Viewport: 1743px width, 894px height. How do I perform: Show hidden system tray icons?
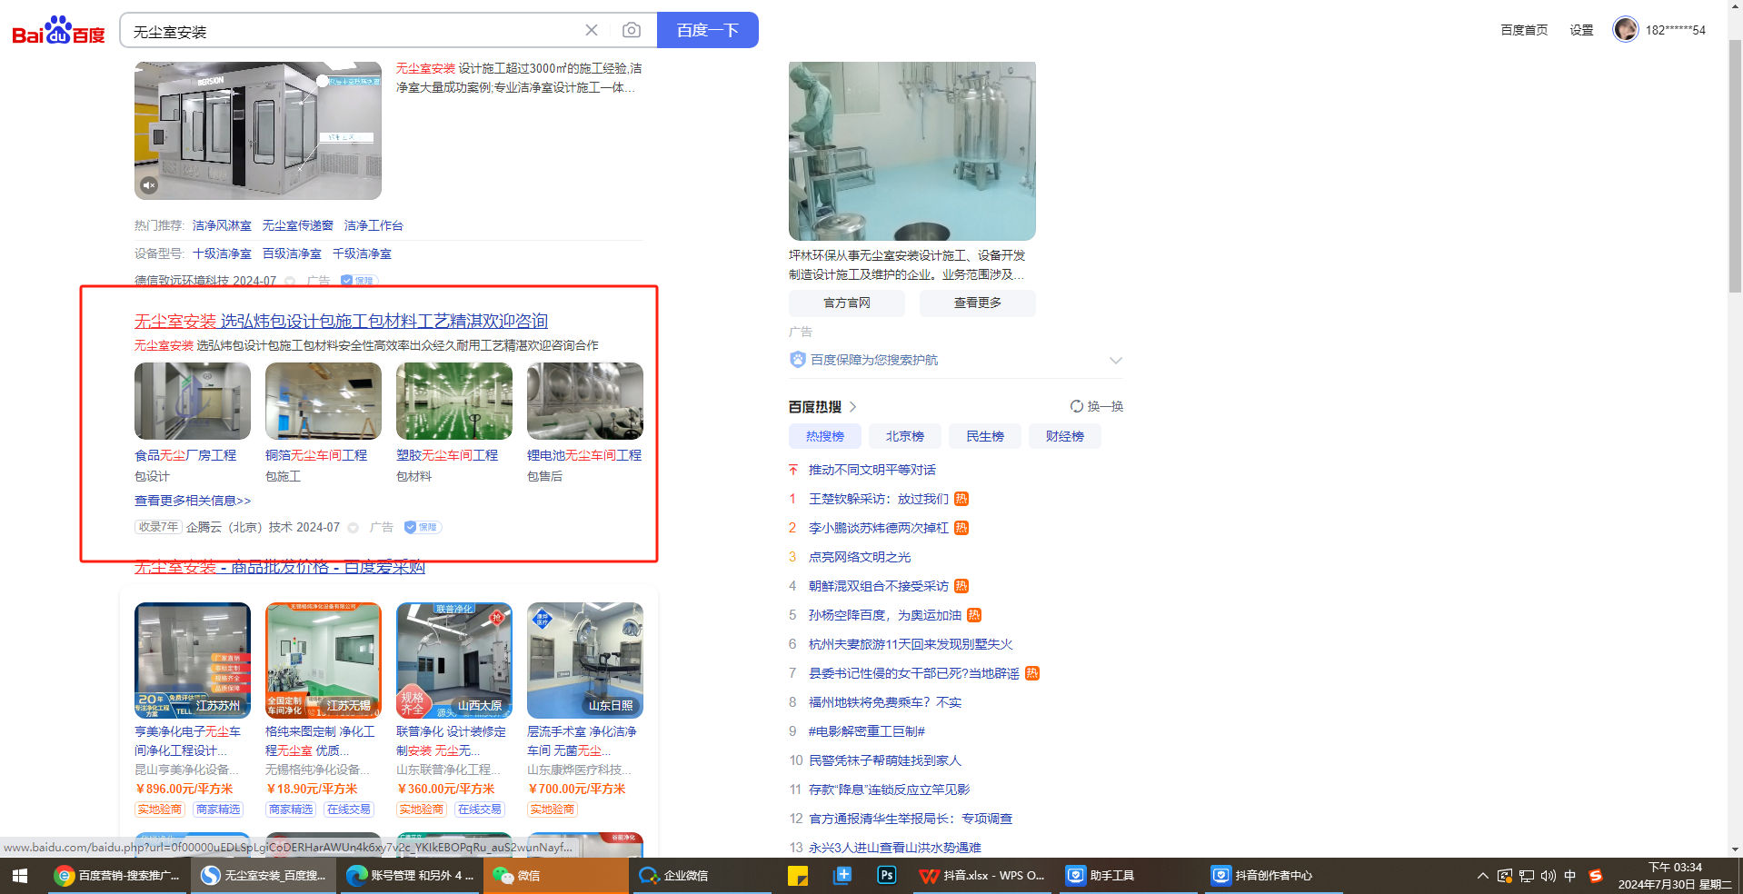click(1482, 876)
